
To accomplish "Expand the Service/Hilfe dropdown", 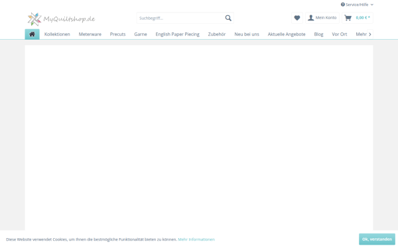I will 357,5.
